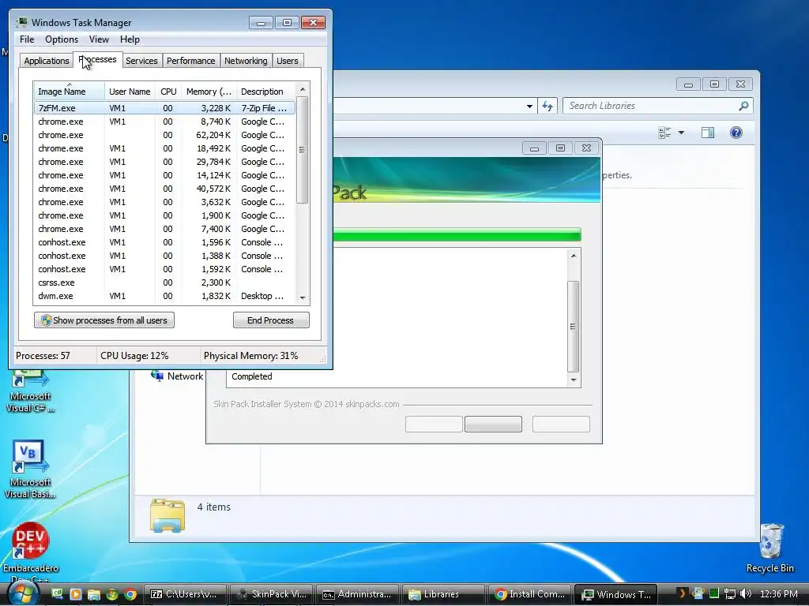Image resolution: width=809 pixels, height=606 pixels.
Task: Click the search magnifier icon in Libraries
Action: [743, 106]
